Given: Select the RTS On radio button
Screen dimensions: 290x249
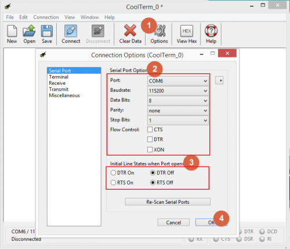Looking at the screenshot, I should [x=113, y=182].
